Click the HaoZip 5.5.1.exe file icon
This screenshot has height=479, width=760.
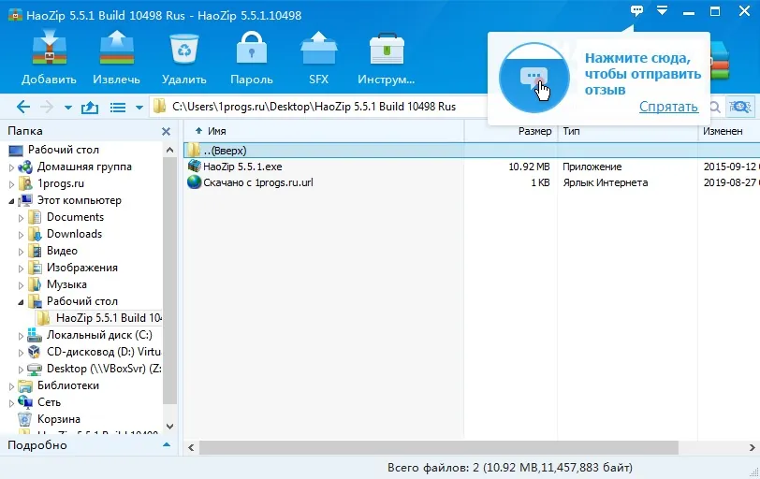coord(195,167)
